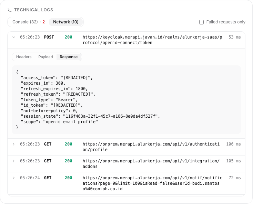Click the 200 status of notifications request
The height and width of the screenshot is (204, 253).
(x=68, y=178)
